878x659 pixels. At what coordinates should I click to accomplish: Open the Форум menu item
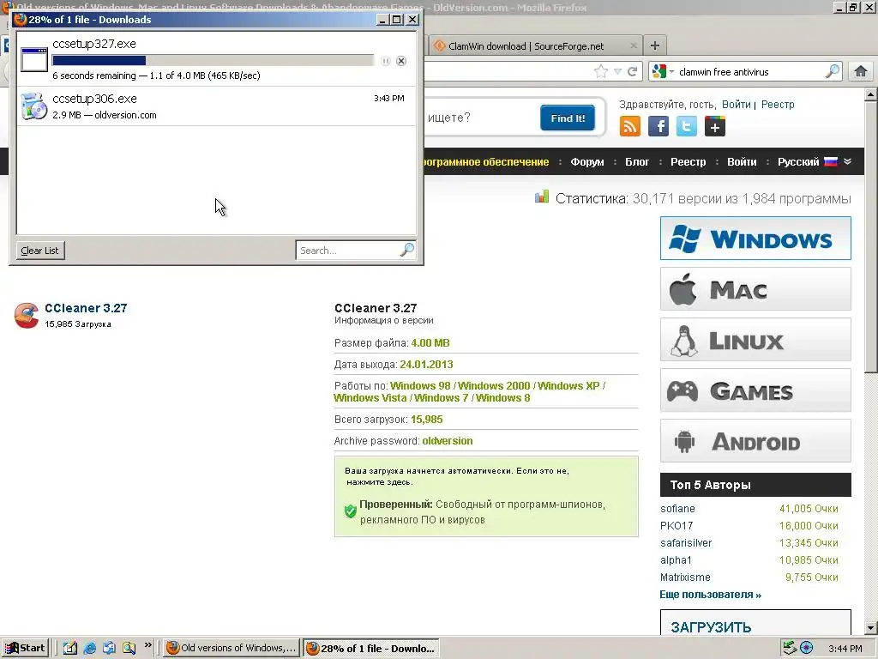[x=586, y=161]
